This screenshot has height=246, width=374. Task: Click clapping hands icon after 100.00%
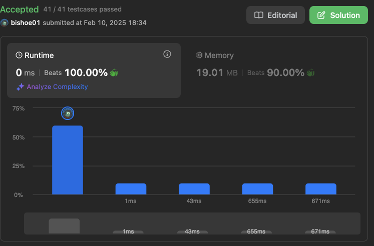(114, 72)
